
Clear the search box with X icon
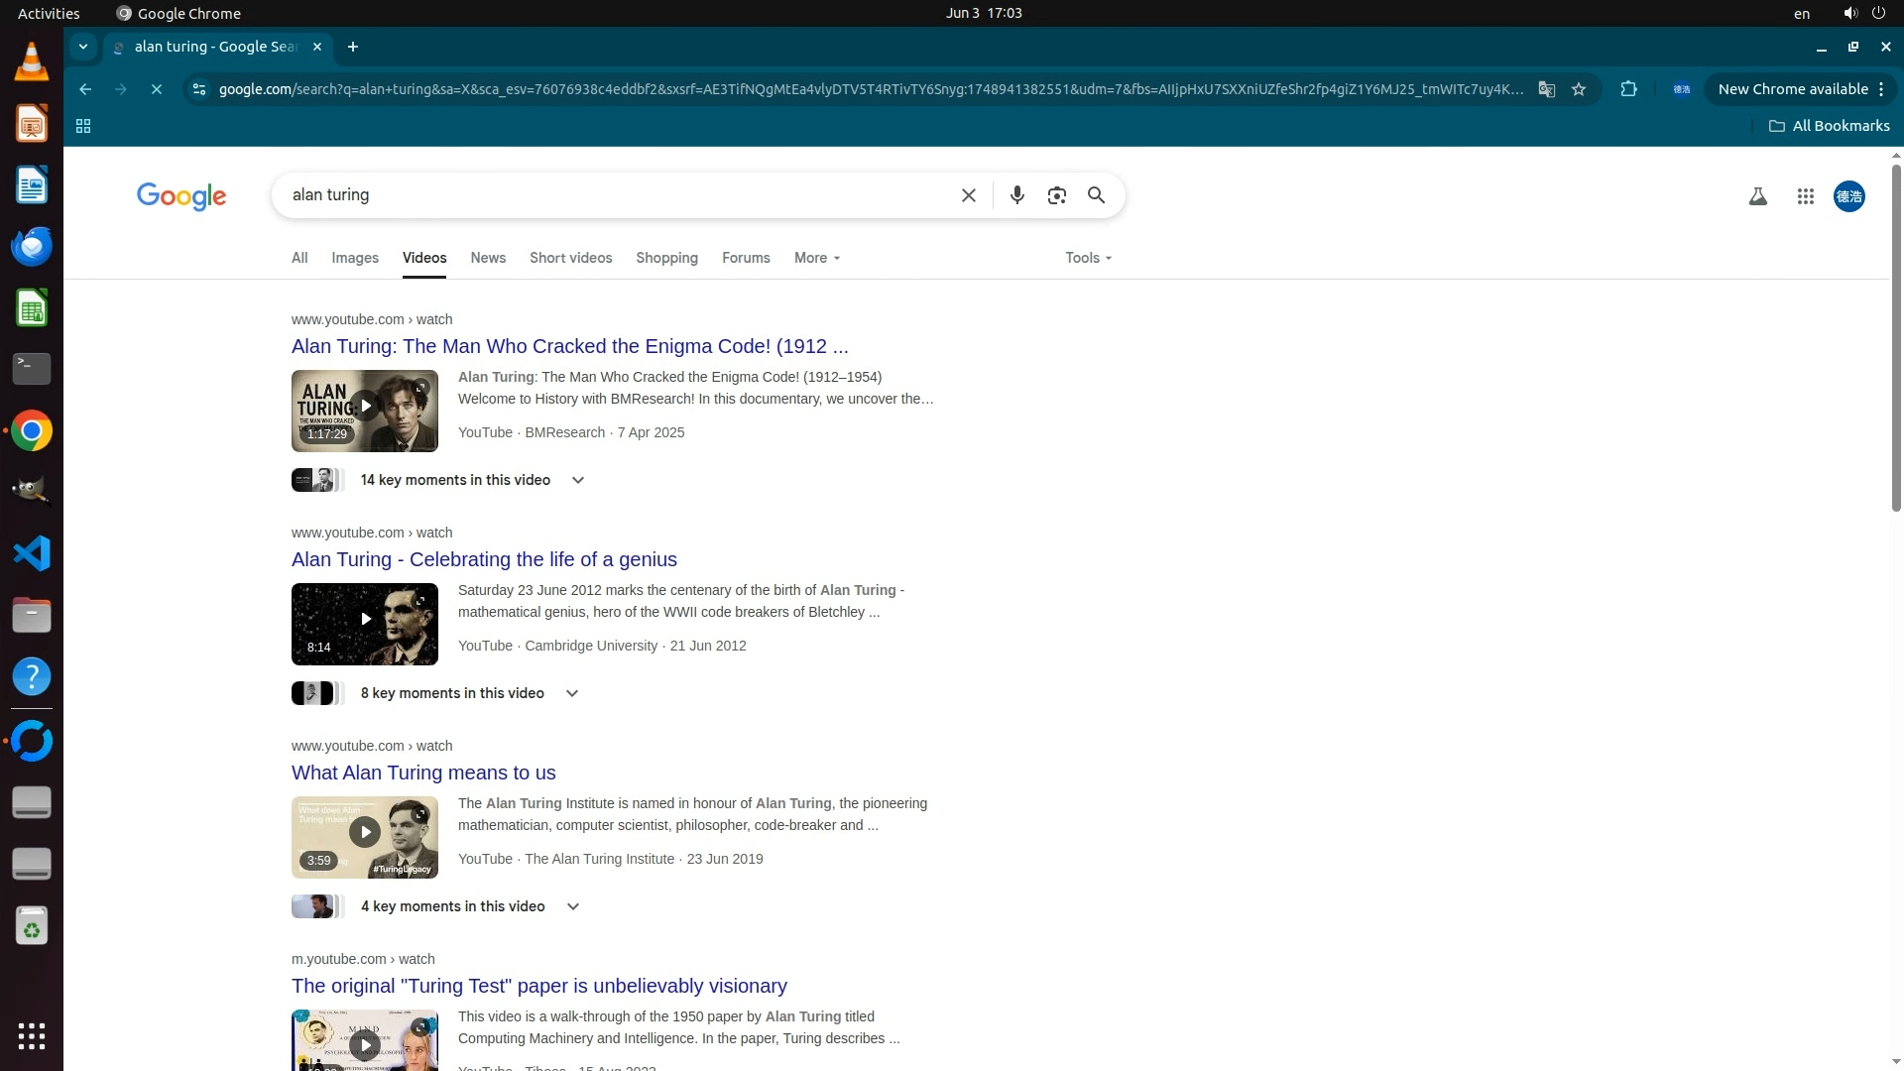click(x=969, y=195)
